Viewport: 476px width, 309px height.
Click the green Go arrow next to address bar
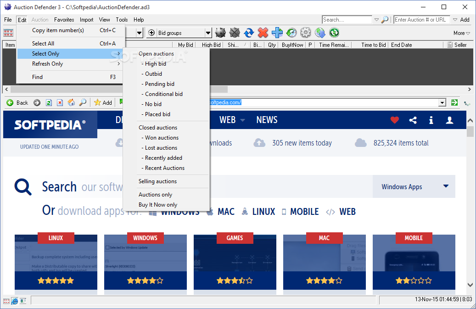click(x=454, y=102)
